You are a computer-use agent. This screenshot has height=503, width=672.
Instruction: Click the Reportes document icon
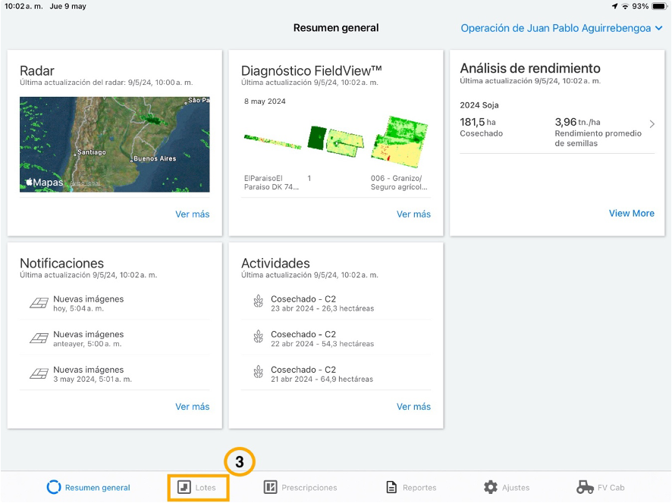(393, 488)
